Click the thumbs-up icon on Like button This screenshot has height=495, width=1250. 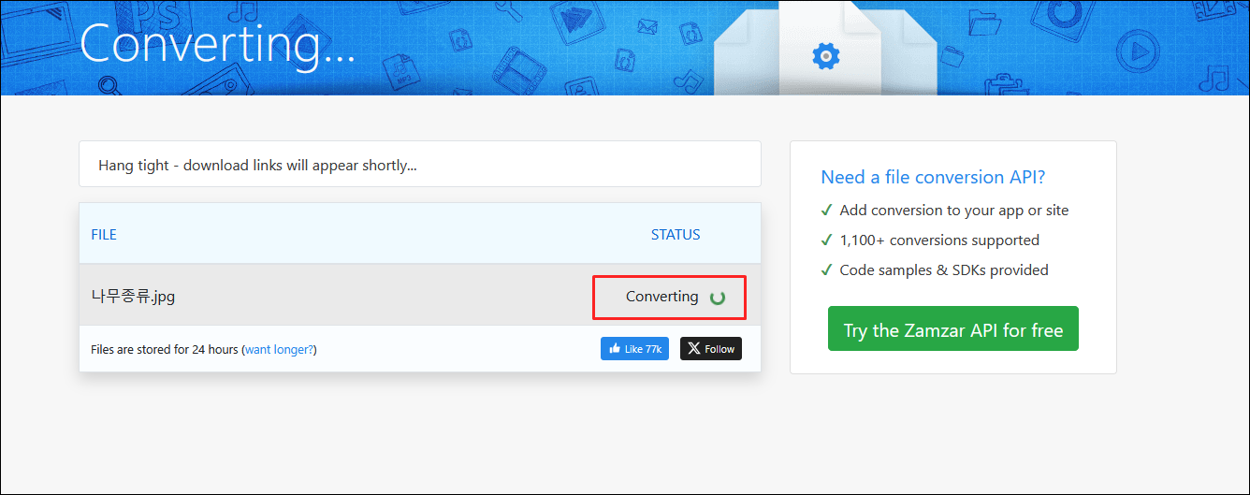tap(615, 349)
